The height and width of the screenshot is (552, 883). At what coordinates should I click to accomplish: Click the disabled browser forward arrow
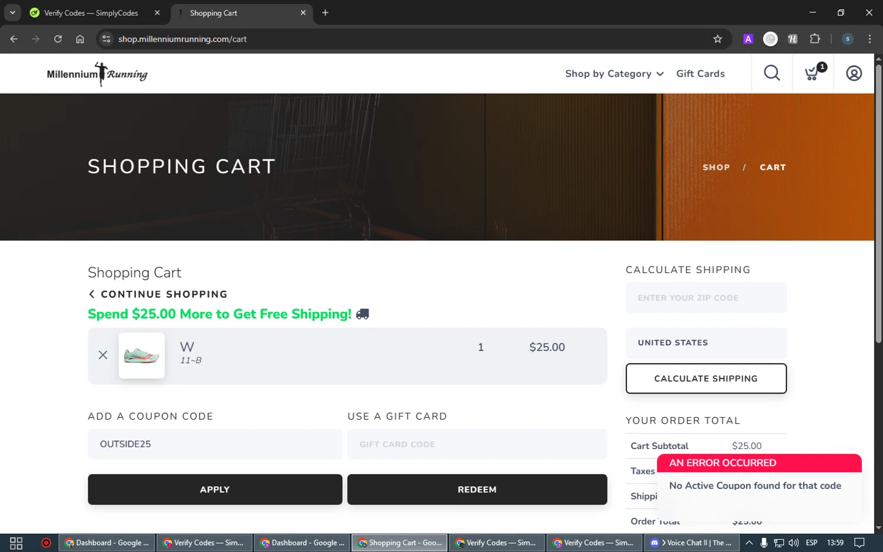[x=36, y=39]
